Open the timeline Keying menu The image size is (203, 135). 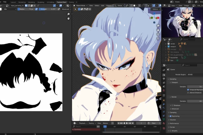click(92, 123)
